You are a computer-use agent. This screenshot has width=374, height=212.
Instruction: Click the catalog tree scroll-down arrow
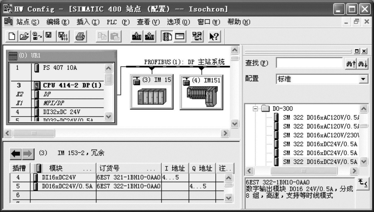click(x=364, y=162)
